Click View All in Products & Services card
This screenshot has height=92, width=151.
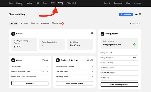90,60
